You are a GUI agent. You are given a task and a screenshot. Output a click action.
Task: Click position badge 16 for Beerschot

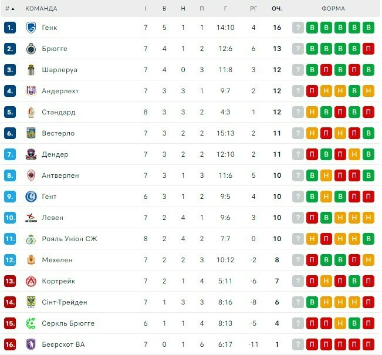[10, 344]
